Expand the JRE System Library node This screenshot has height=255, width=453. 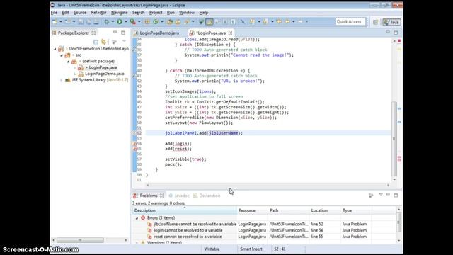point(62,80)
